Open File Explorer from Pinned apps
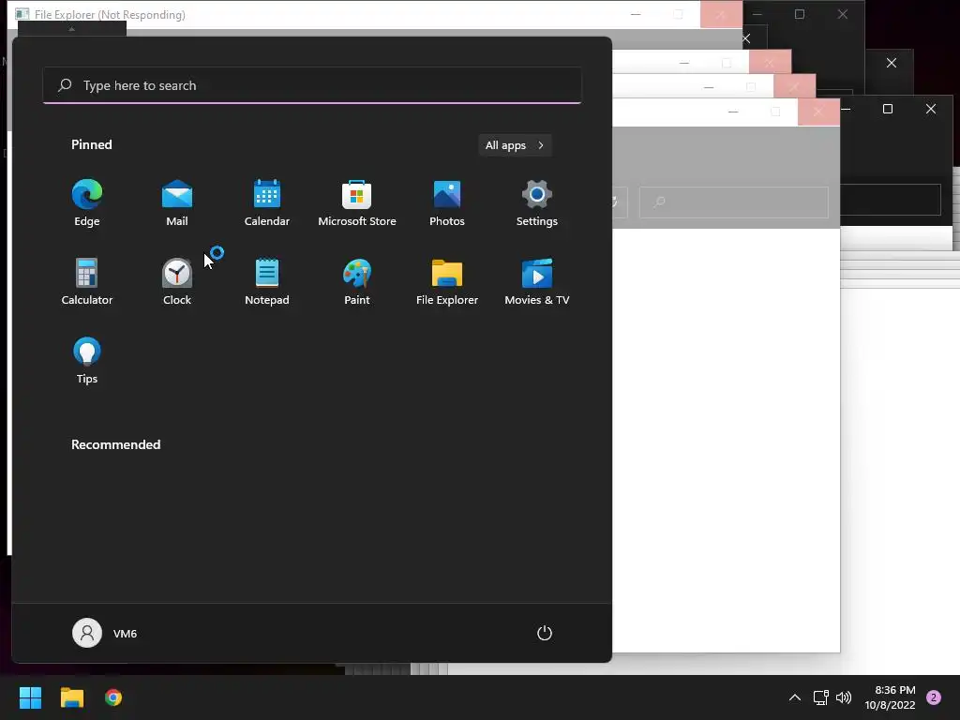Viewport: 960px width, 720px height. [x=447, y=281]
